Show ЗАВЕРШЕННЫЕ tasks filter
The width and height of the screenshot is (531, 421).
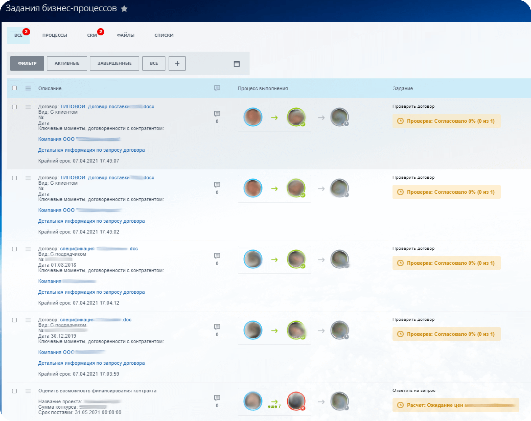coord(114,63)
